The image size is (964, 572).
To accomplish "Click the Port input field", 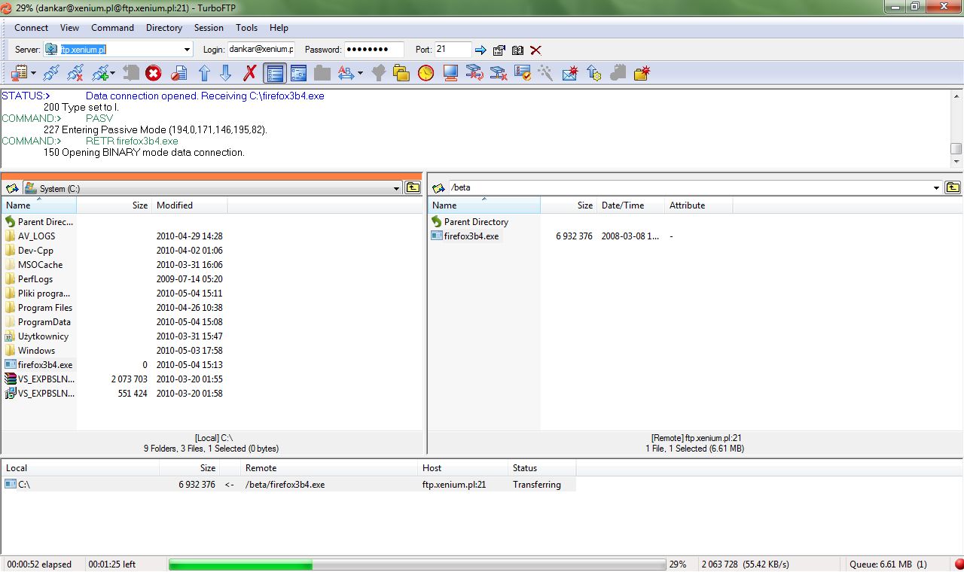I will 453,50.
